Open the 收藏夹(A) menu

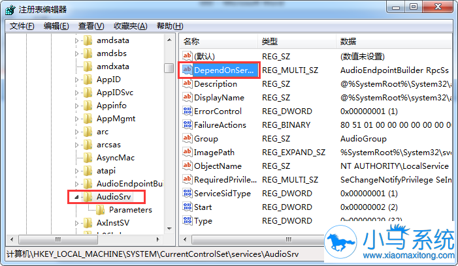pos(130,26)
